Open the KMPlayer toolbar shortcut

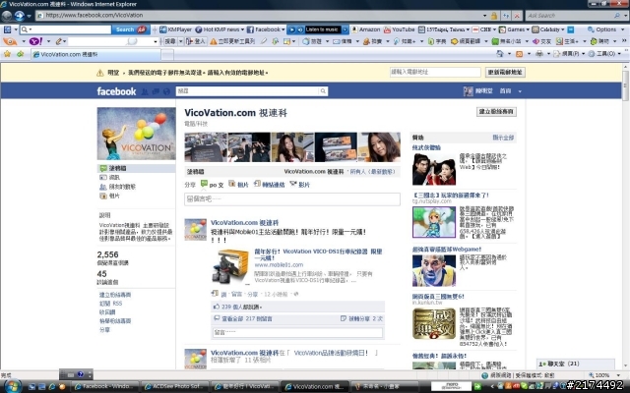tap(175, 29)
